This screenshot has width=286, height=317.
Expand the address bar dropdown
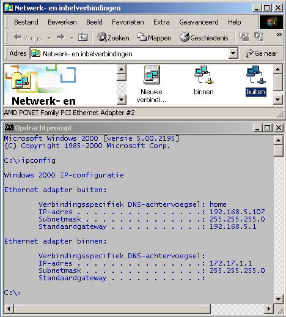[233, 53]
